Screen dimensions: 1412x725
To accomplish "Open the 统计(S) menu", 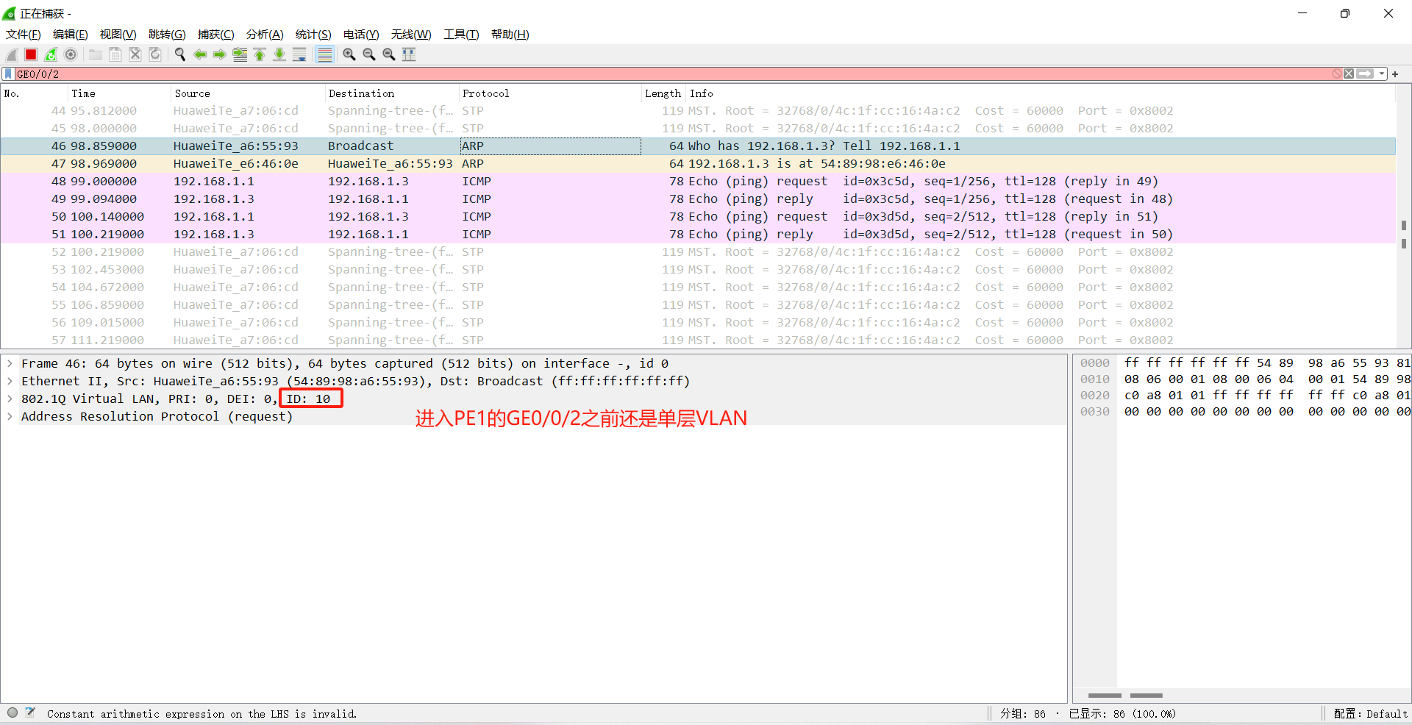I will 313,35.
